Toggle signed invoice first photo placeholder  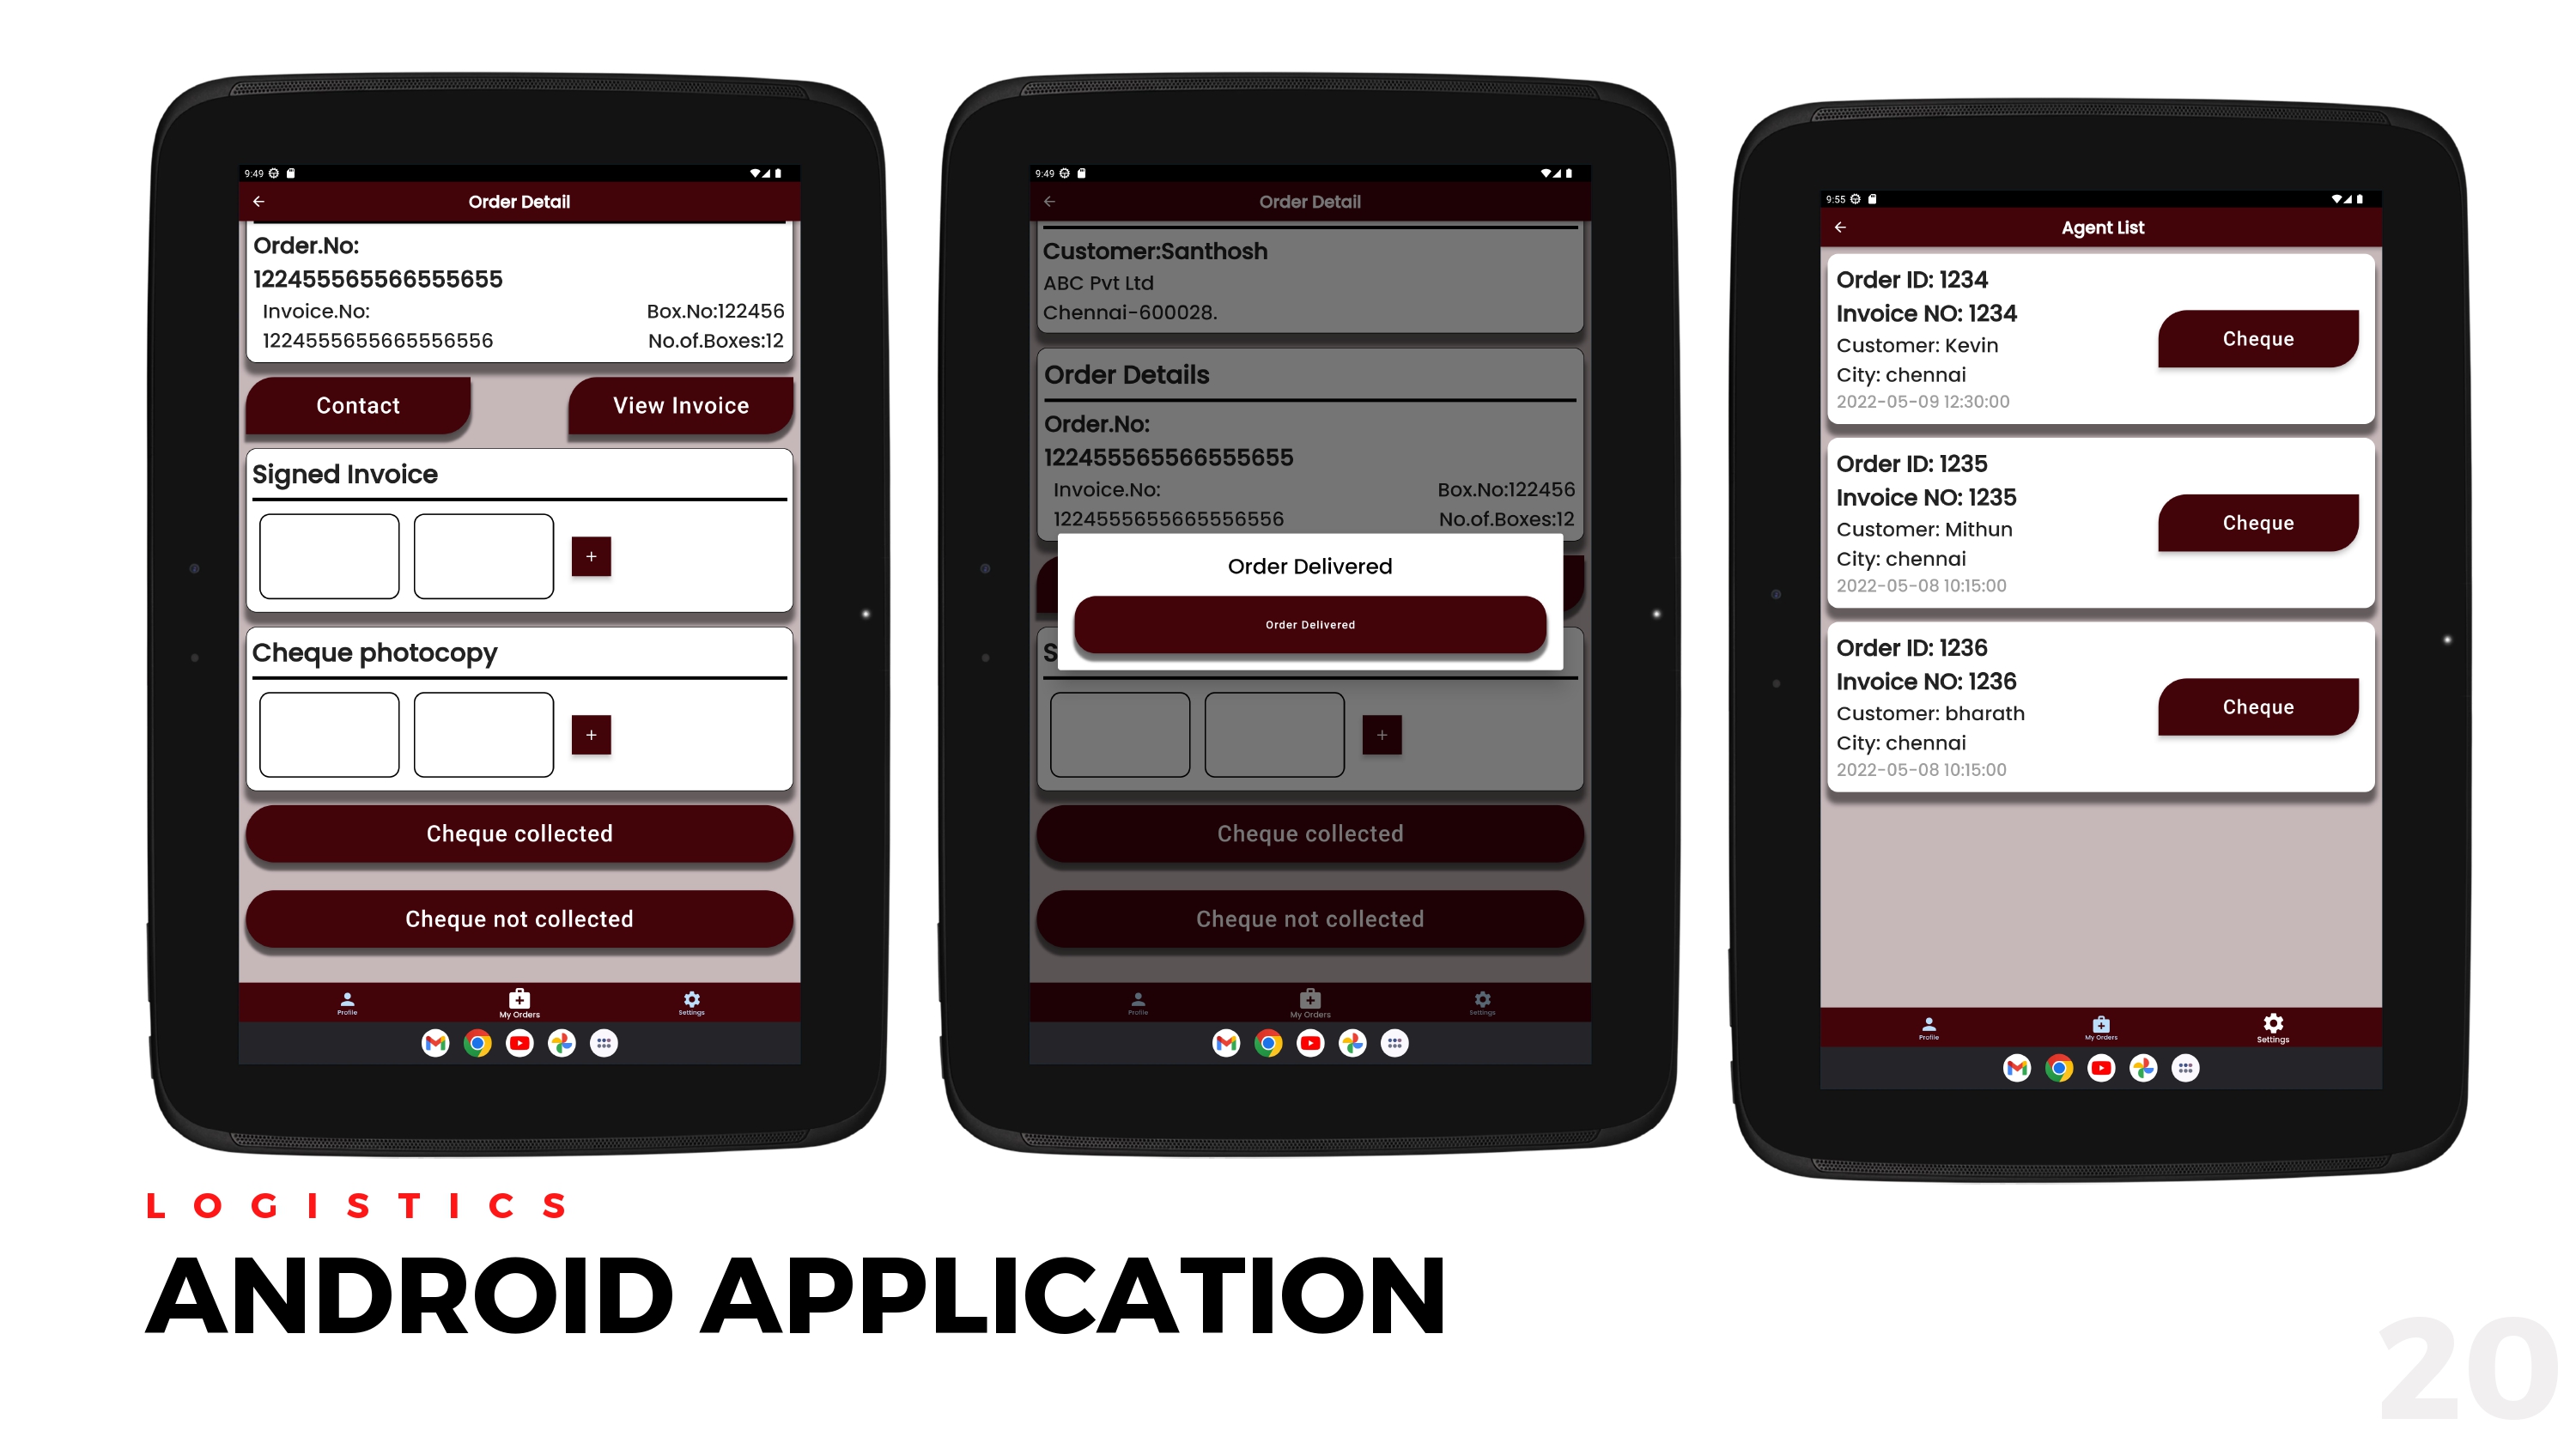click(331, 555)
